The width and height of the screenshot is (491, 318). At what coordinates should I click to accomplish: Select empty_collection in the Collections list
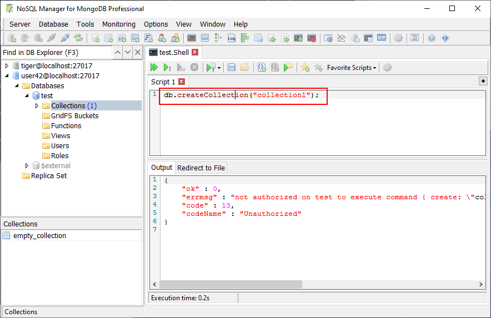(x=39, y=236)
